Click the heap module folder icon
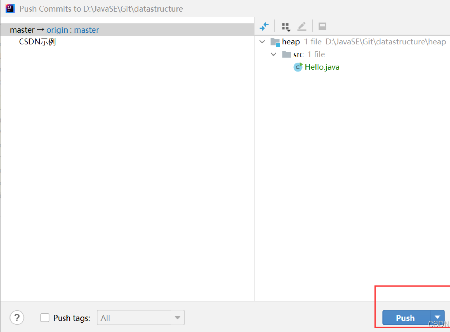Viewport: 450px width, 332px height. (275, 42)
